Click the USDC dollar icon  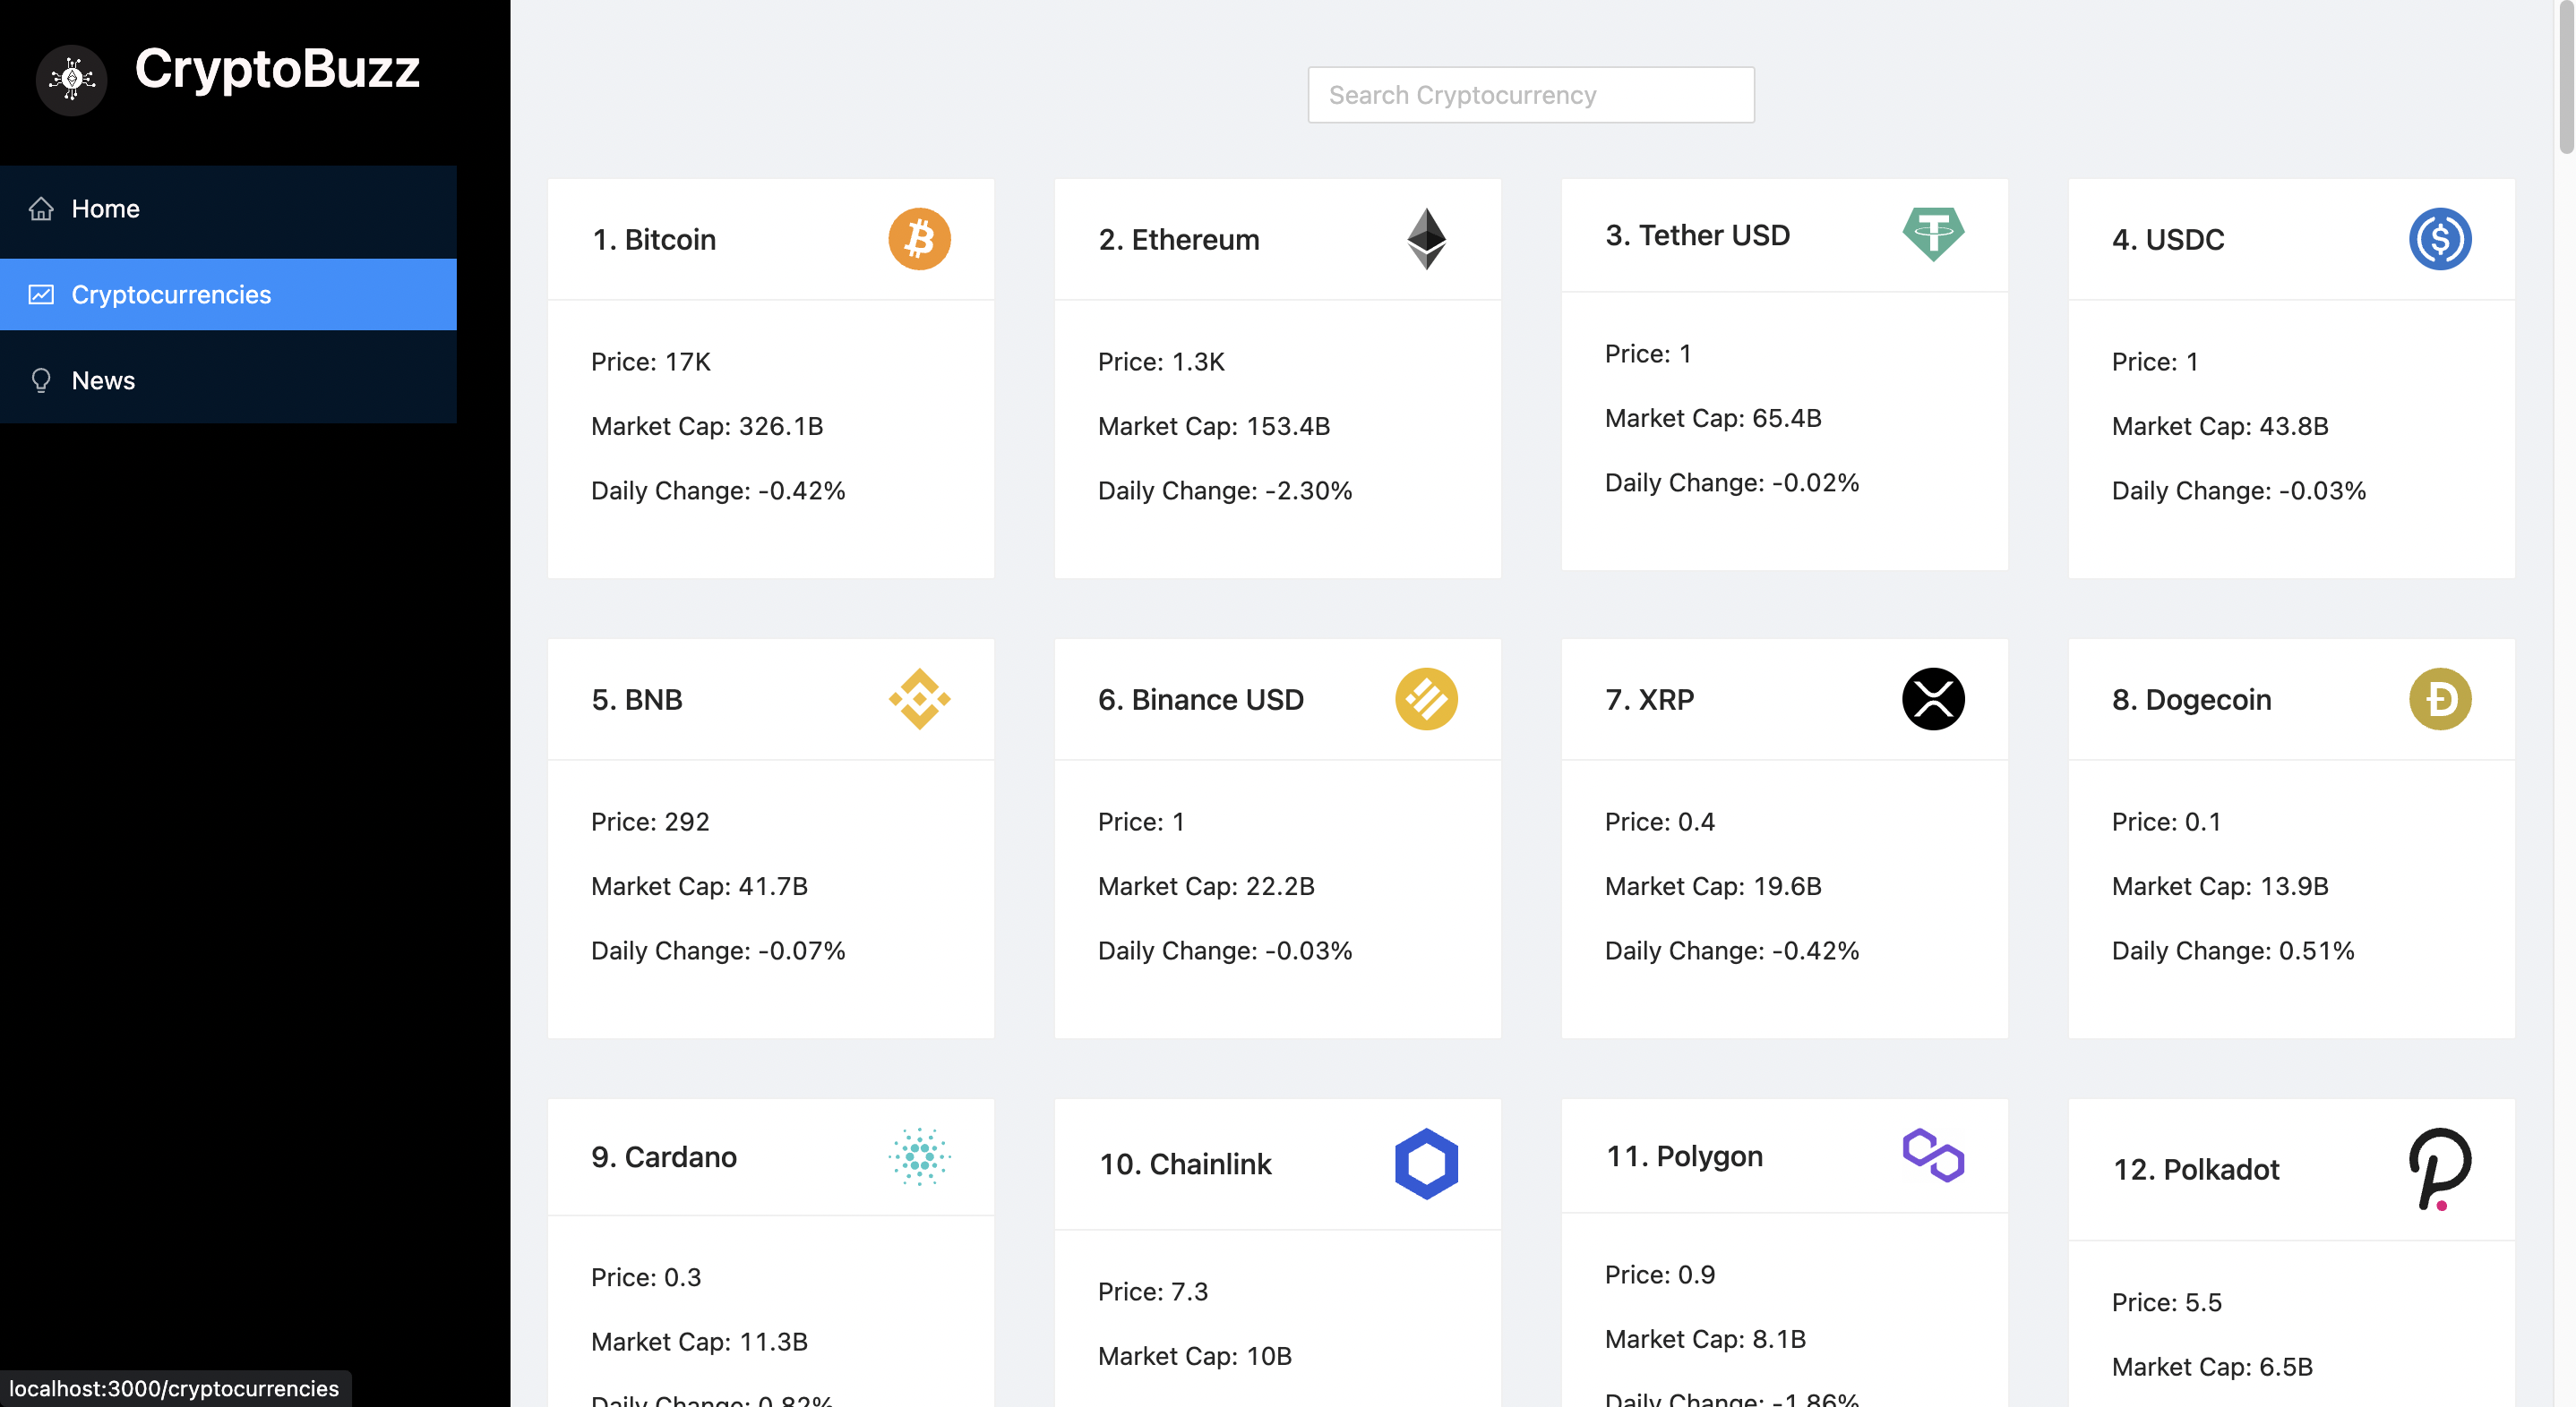pos(2440,238)
